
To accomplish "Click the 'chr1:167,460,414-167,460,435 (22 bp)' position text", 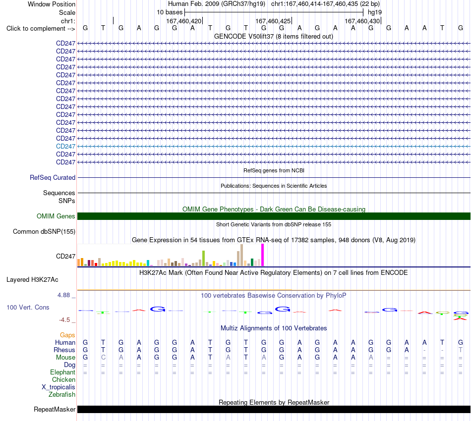I will pos(325,4).
